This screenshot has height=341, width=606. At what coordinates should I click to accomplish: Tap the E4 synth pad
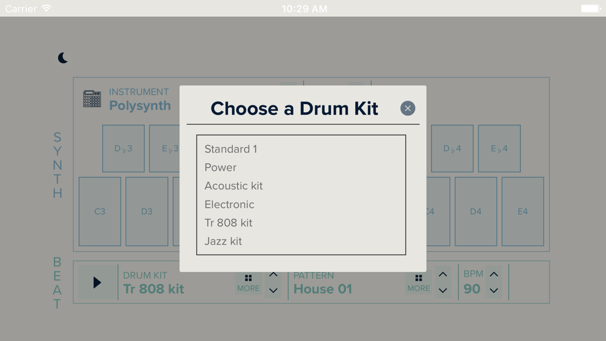[x=522, y=211]
